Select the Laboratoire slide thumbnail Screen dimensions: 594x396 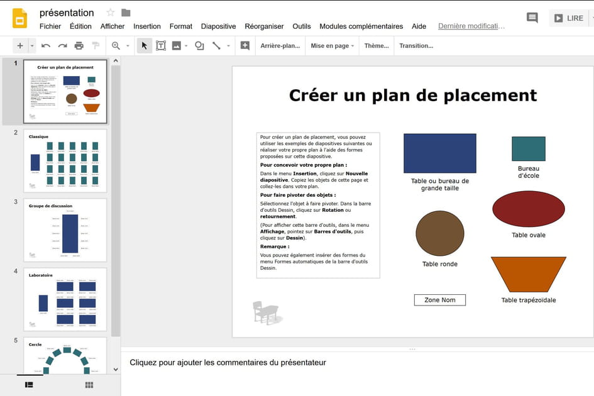tap(65, 299)
